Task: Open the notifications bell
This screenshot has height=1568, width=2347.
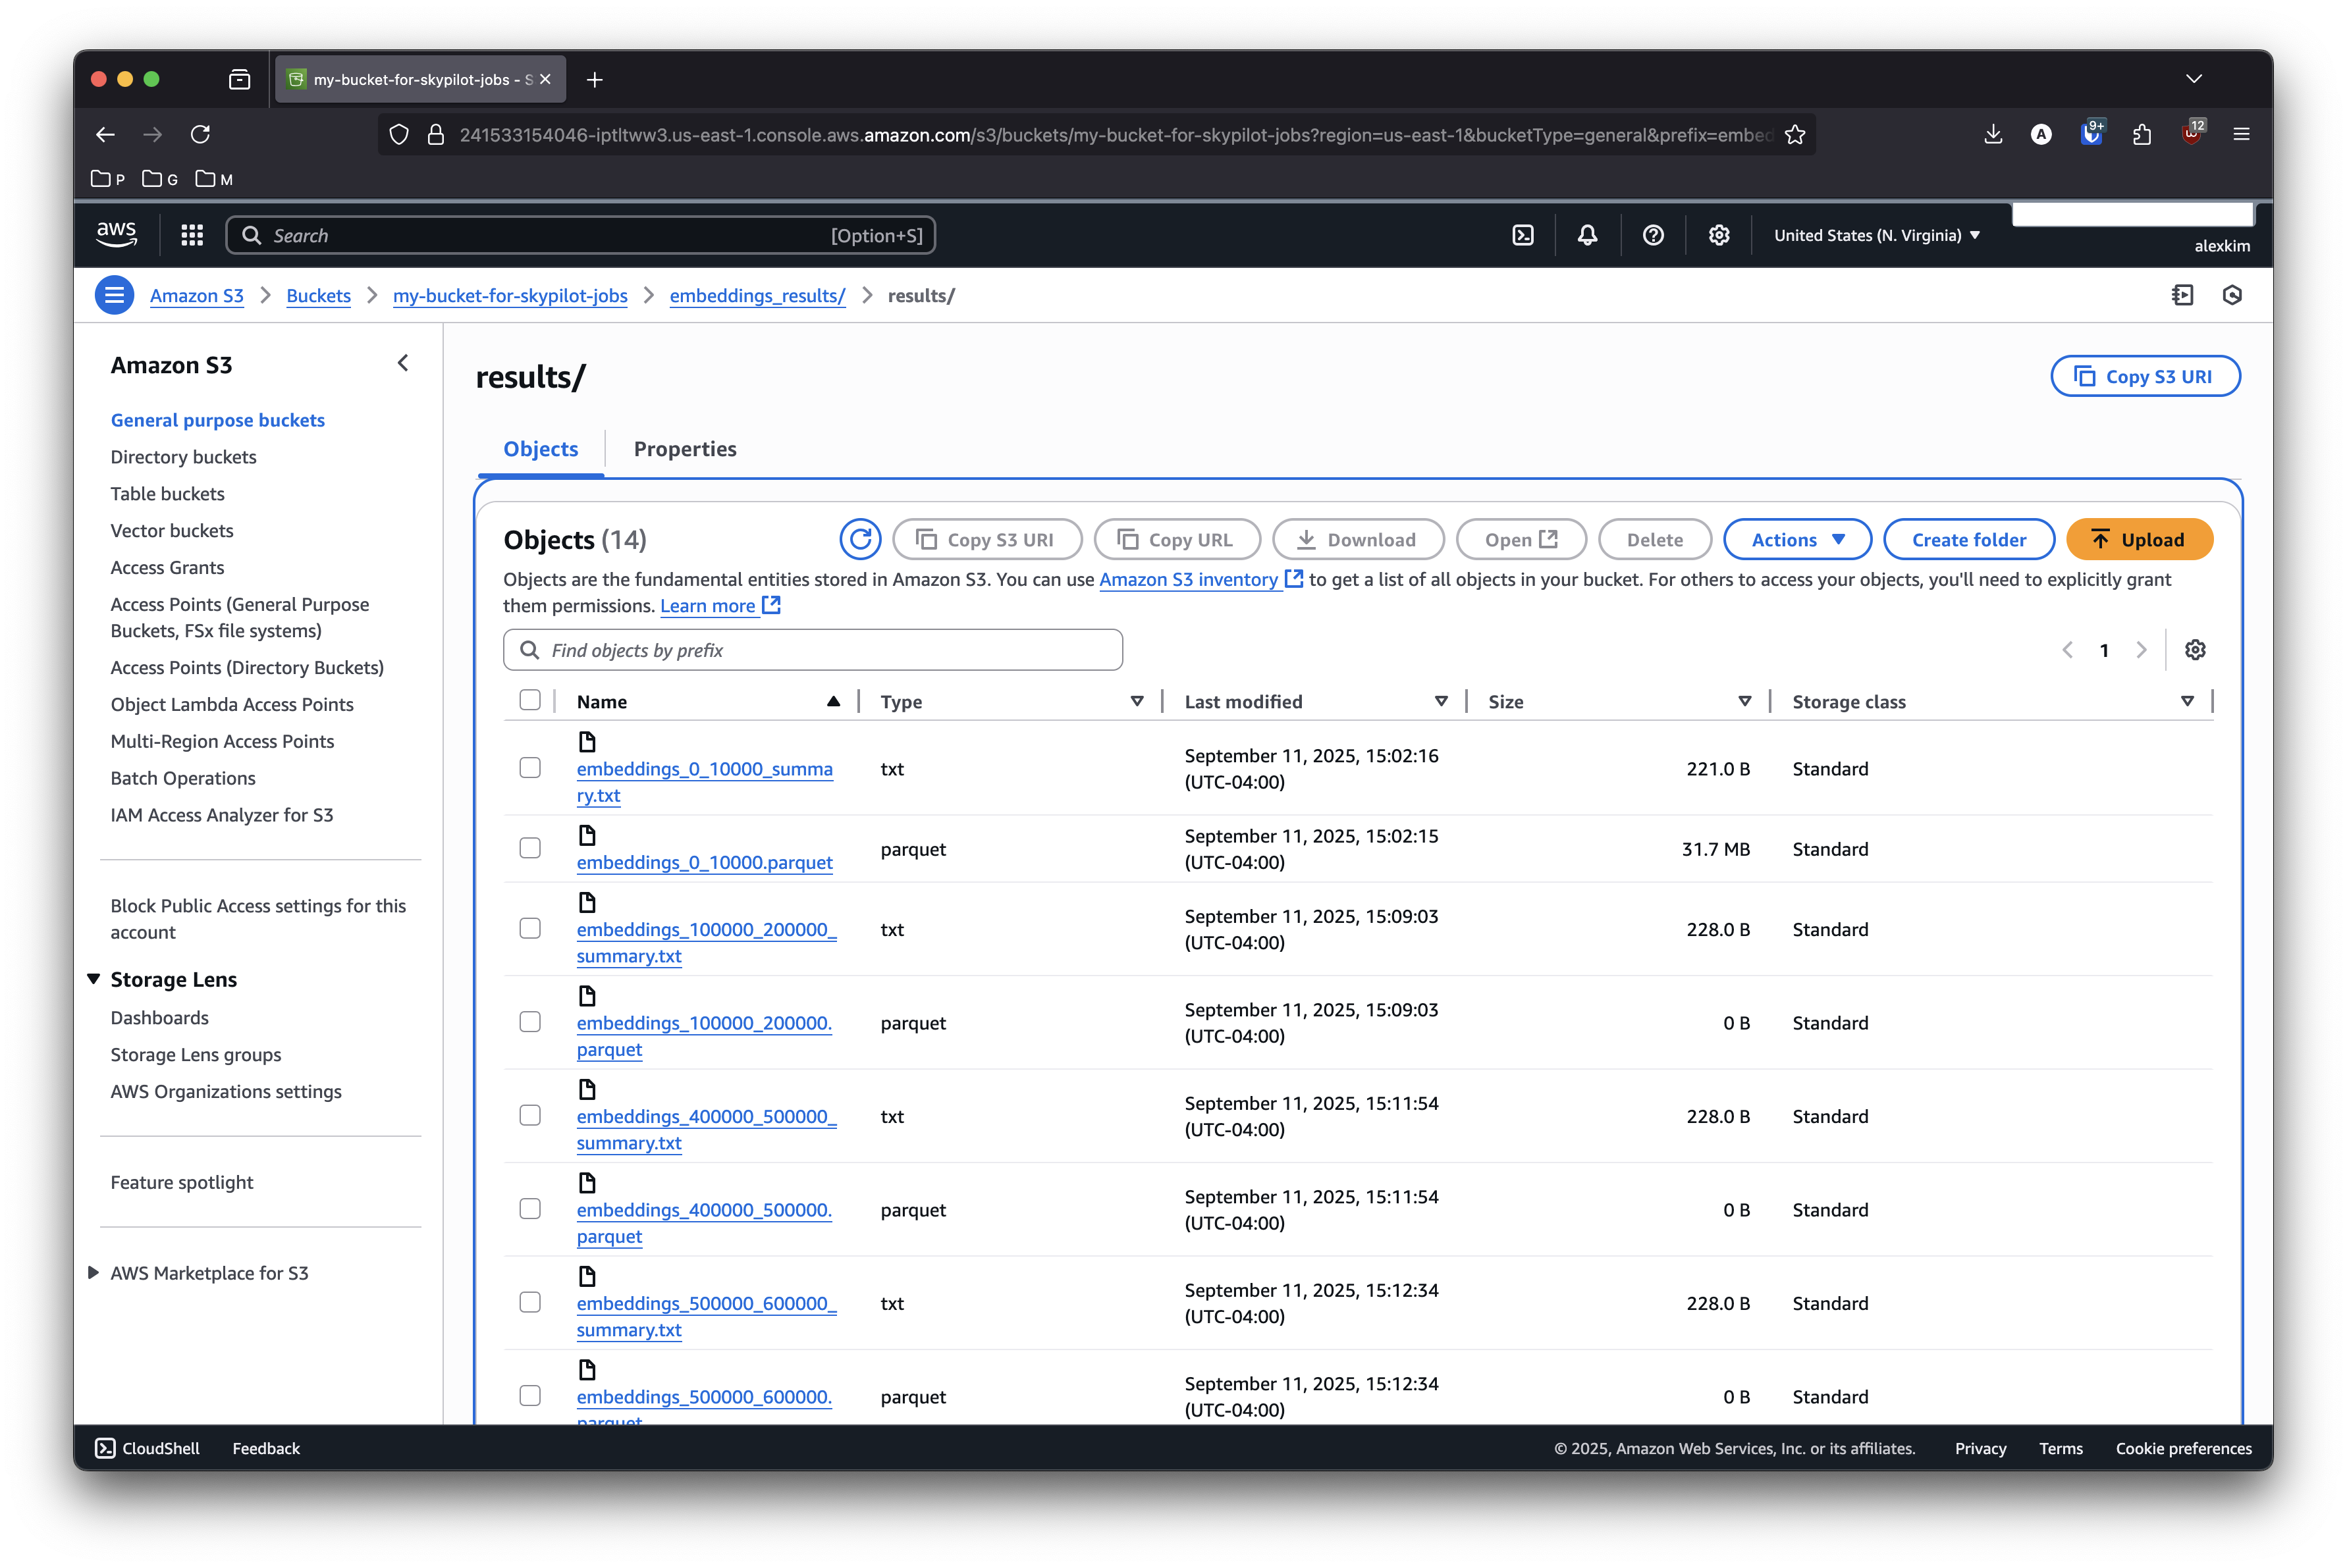Action: [1588, 235]
